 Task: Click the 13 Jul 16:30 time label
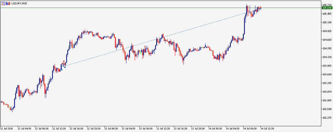point(181,128)
